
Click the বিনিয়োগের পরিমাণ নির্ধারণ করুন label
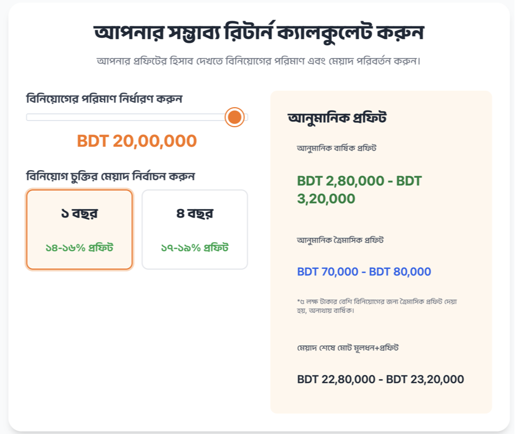click(104, 99)
